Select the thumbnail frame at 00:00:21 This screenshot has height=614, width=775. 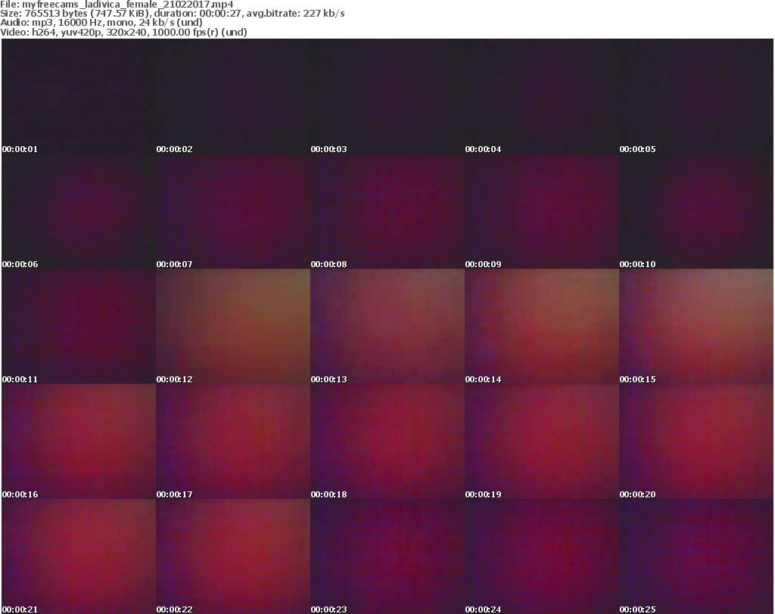coord(79,556)
